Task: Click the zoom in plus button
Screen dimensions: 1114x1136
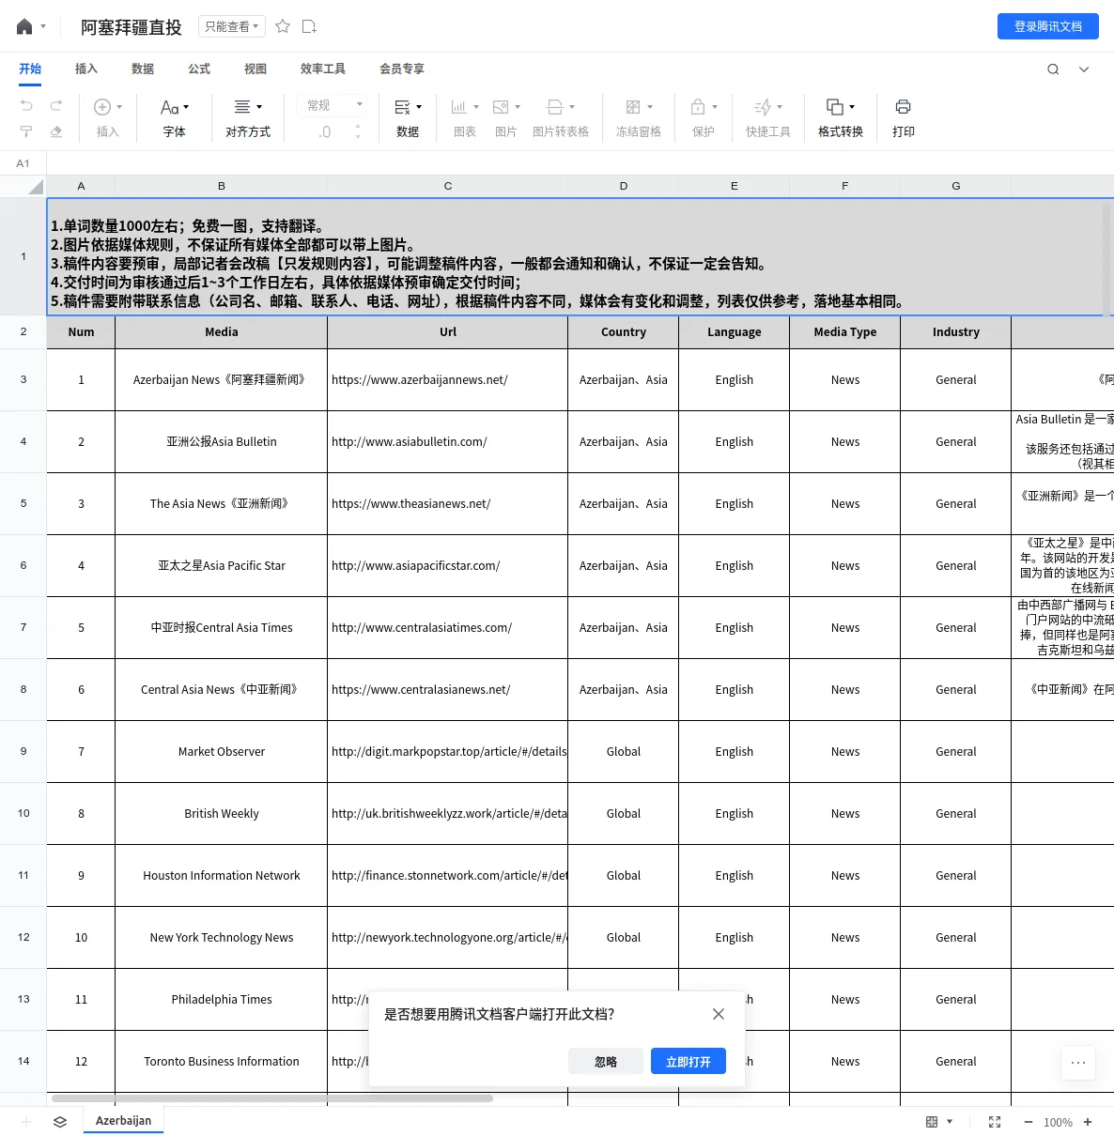Action: pos(1088,1122)
